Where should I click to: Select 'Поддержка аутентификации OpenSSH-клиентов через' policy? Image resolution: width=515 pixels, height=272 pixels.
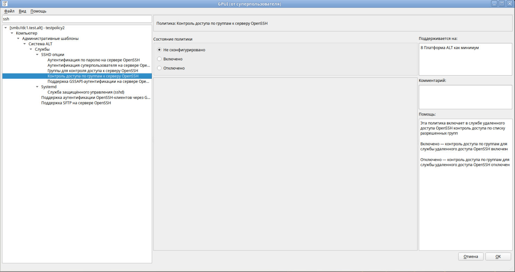(96, 98)
